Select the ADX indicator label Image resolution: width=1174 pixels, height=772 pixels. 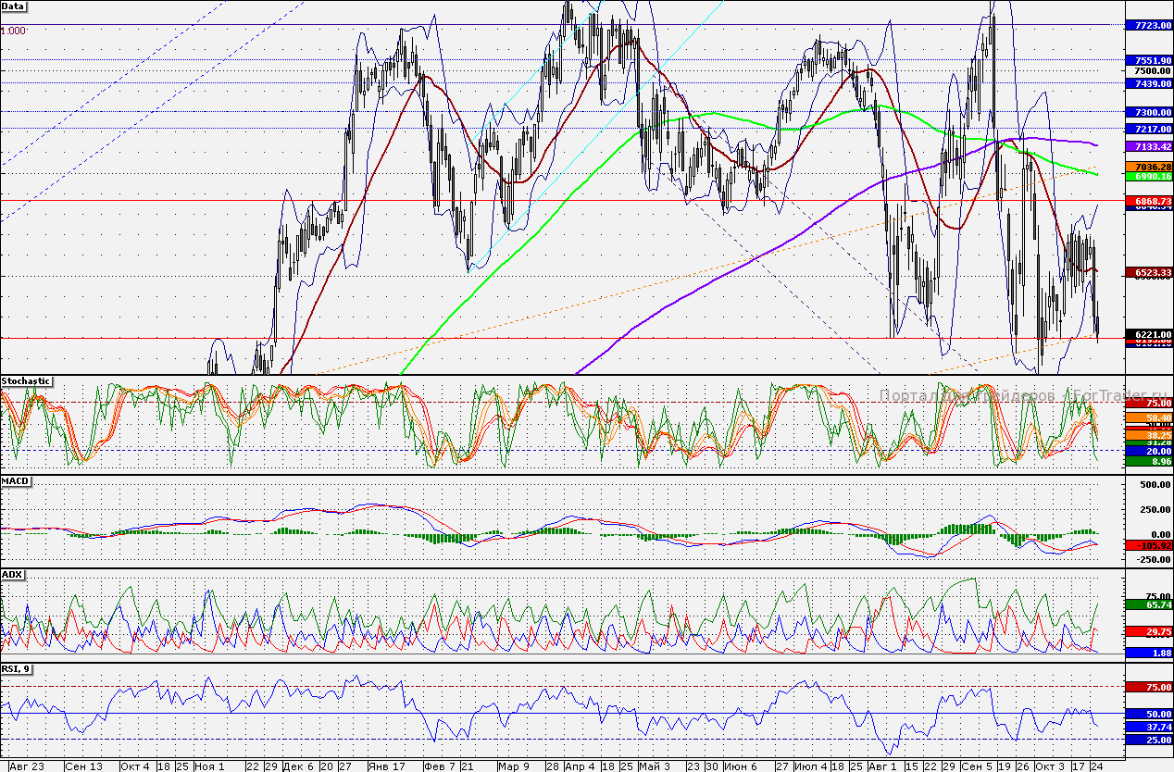pos(12,574)
